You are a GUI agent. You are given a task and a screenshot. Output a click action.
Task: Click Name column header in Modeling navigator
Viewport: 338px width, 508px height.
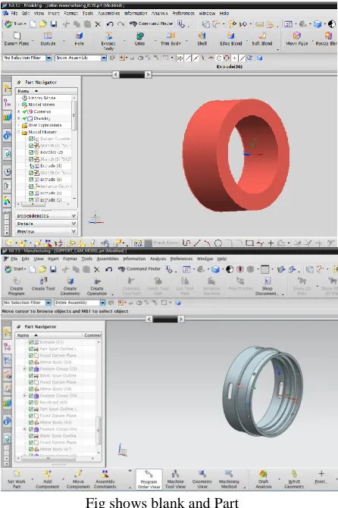coord(46,91)
